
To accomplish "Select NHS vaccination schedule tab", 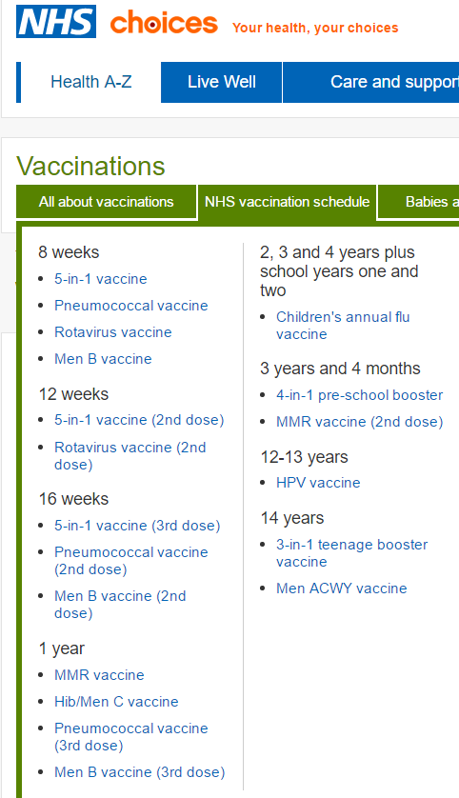I will 287,202.
